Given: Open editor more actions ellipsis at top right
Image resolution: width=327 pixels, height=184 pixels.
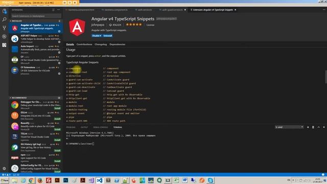Looking at the screenshot, I should 324,10.
